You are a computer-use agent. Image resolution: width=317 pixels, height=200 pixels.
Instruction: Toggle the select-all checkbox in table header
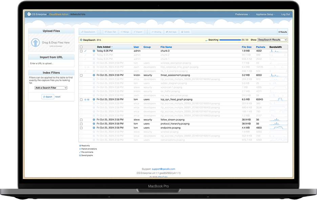click(x=81, y=47)
